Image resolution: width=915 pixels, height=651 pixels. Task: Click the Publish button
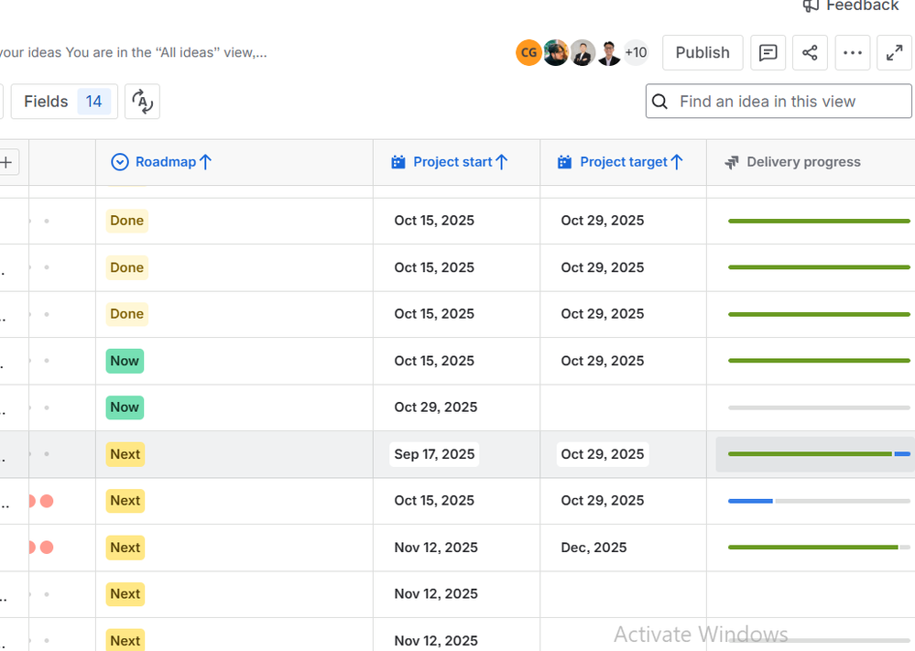(x=702, y=52)
